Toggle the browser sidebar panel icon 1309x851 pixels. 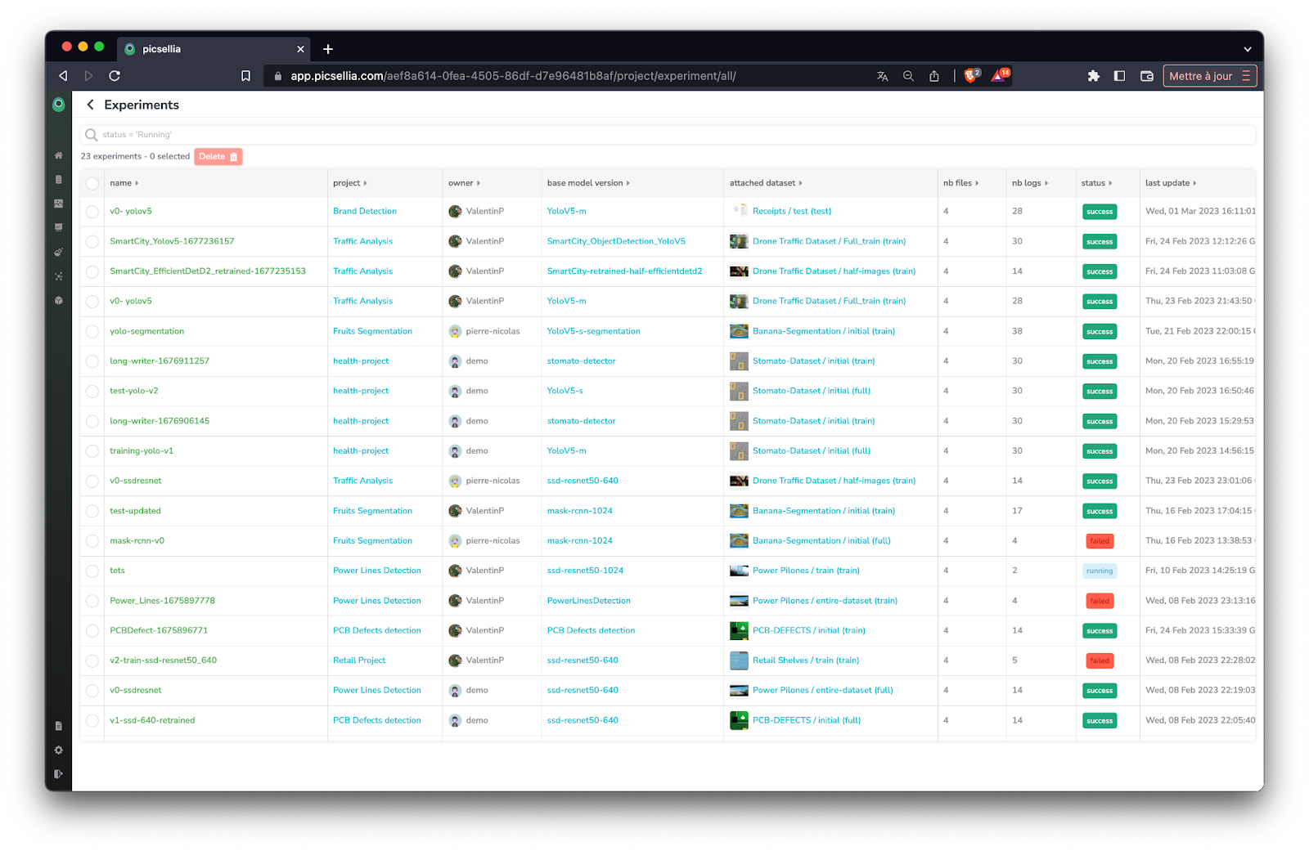point(1120,76)
